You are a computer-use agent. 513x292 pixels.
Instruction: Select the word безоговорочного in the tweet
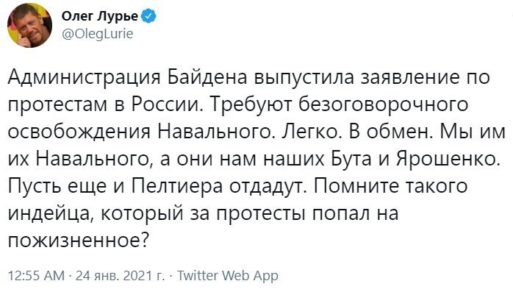coord(383,104)
